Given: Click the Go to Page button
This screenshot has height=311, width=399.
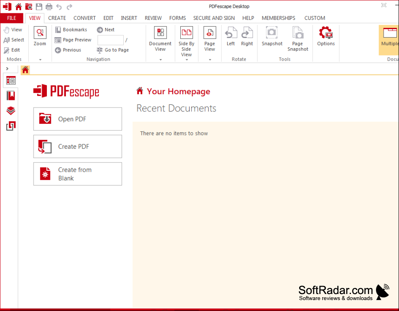Looking at the screenshot, I should click(x=113, y=50).
